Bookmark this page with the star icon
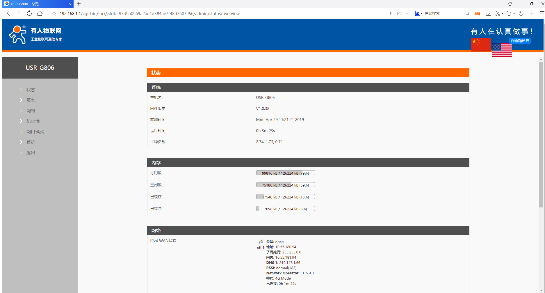The width and height of the screenshot is (545, 293). pos(54,14)
